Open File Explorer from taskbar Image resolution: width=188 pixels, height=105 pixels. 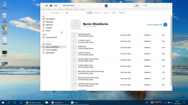[47, 102]
